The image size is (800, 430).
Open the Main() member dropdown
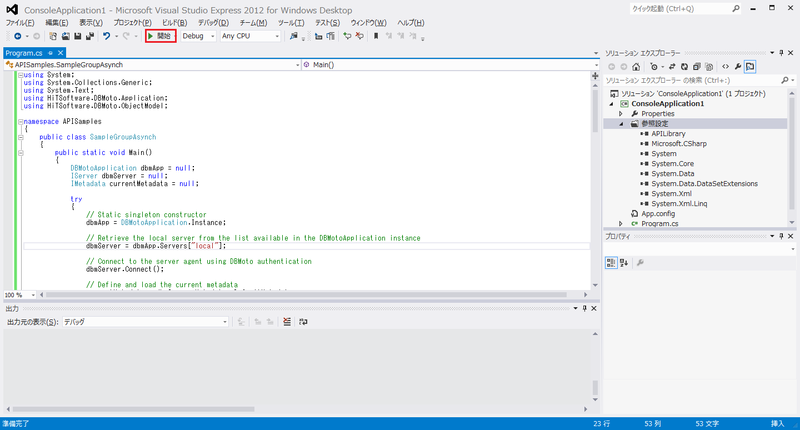point(451,65)
